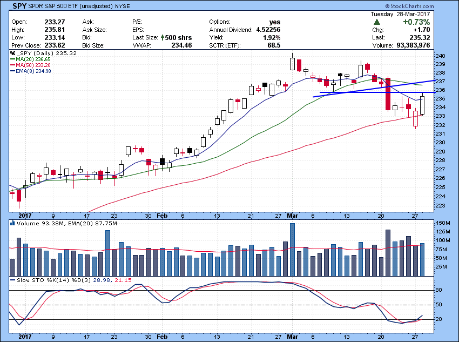The height and width of the screenshot is (342, 459).
Task: Click the '150M' volume axis label
Action: pos(443,223)
